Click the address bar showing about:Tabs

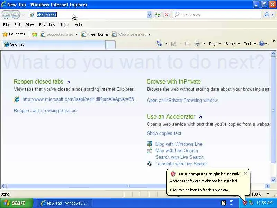[88, 15]
